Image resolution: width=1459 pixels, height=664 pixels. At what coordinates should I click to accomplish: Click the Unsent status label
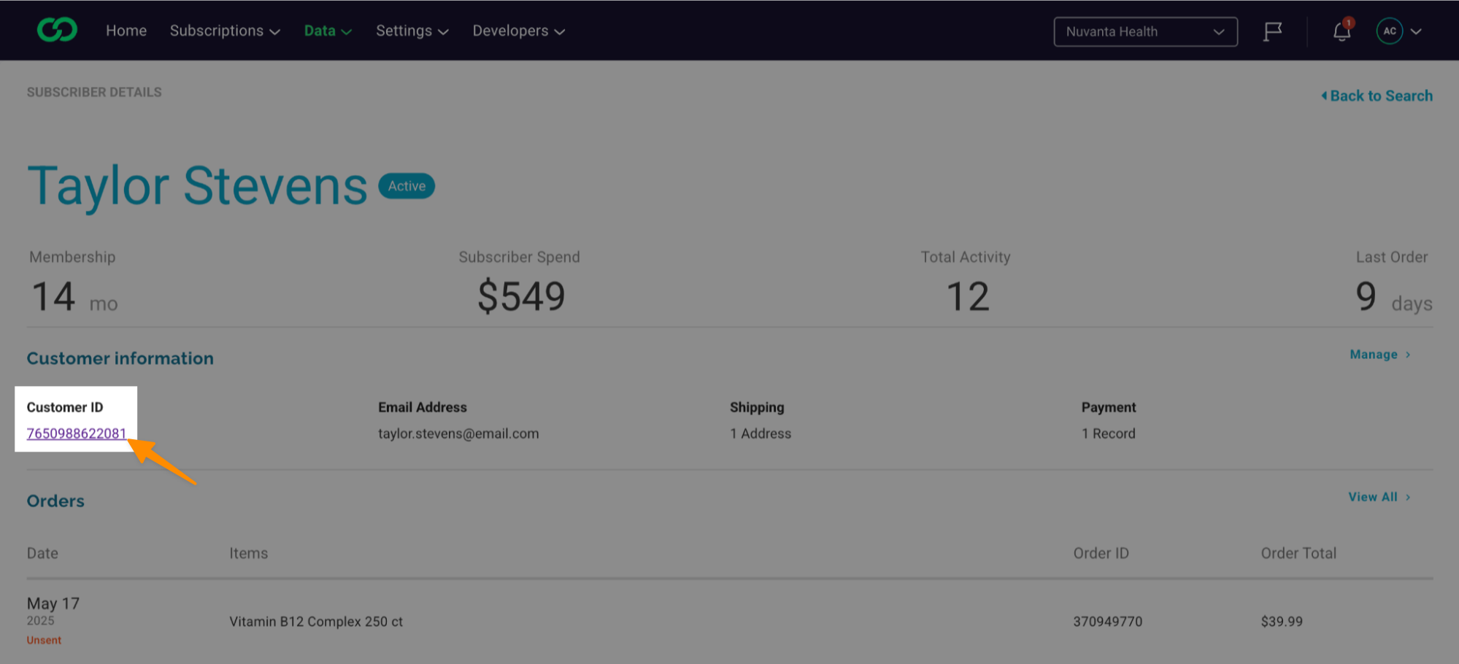(x=44, y=640)
